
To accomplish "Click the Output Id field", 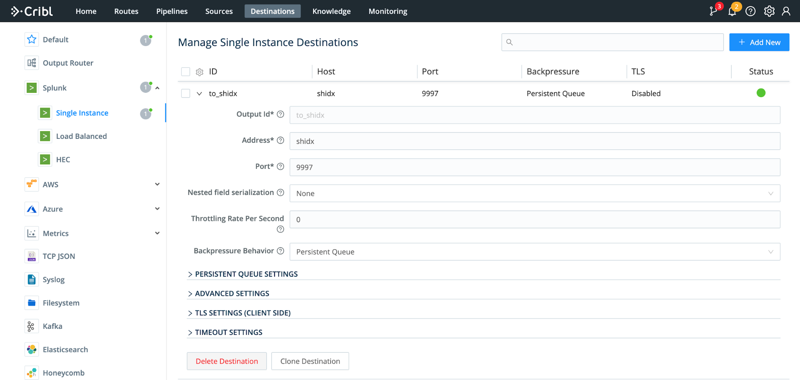I will pos(535,115).
